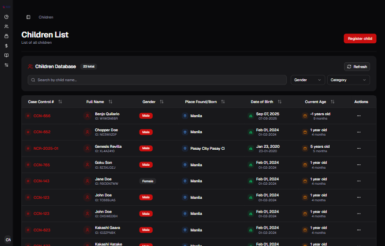Click the dollar sign finance icon
This screenshot has height=246, width=385.
[6, 46]
